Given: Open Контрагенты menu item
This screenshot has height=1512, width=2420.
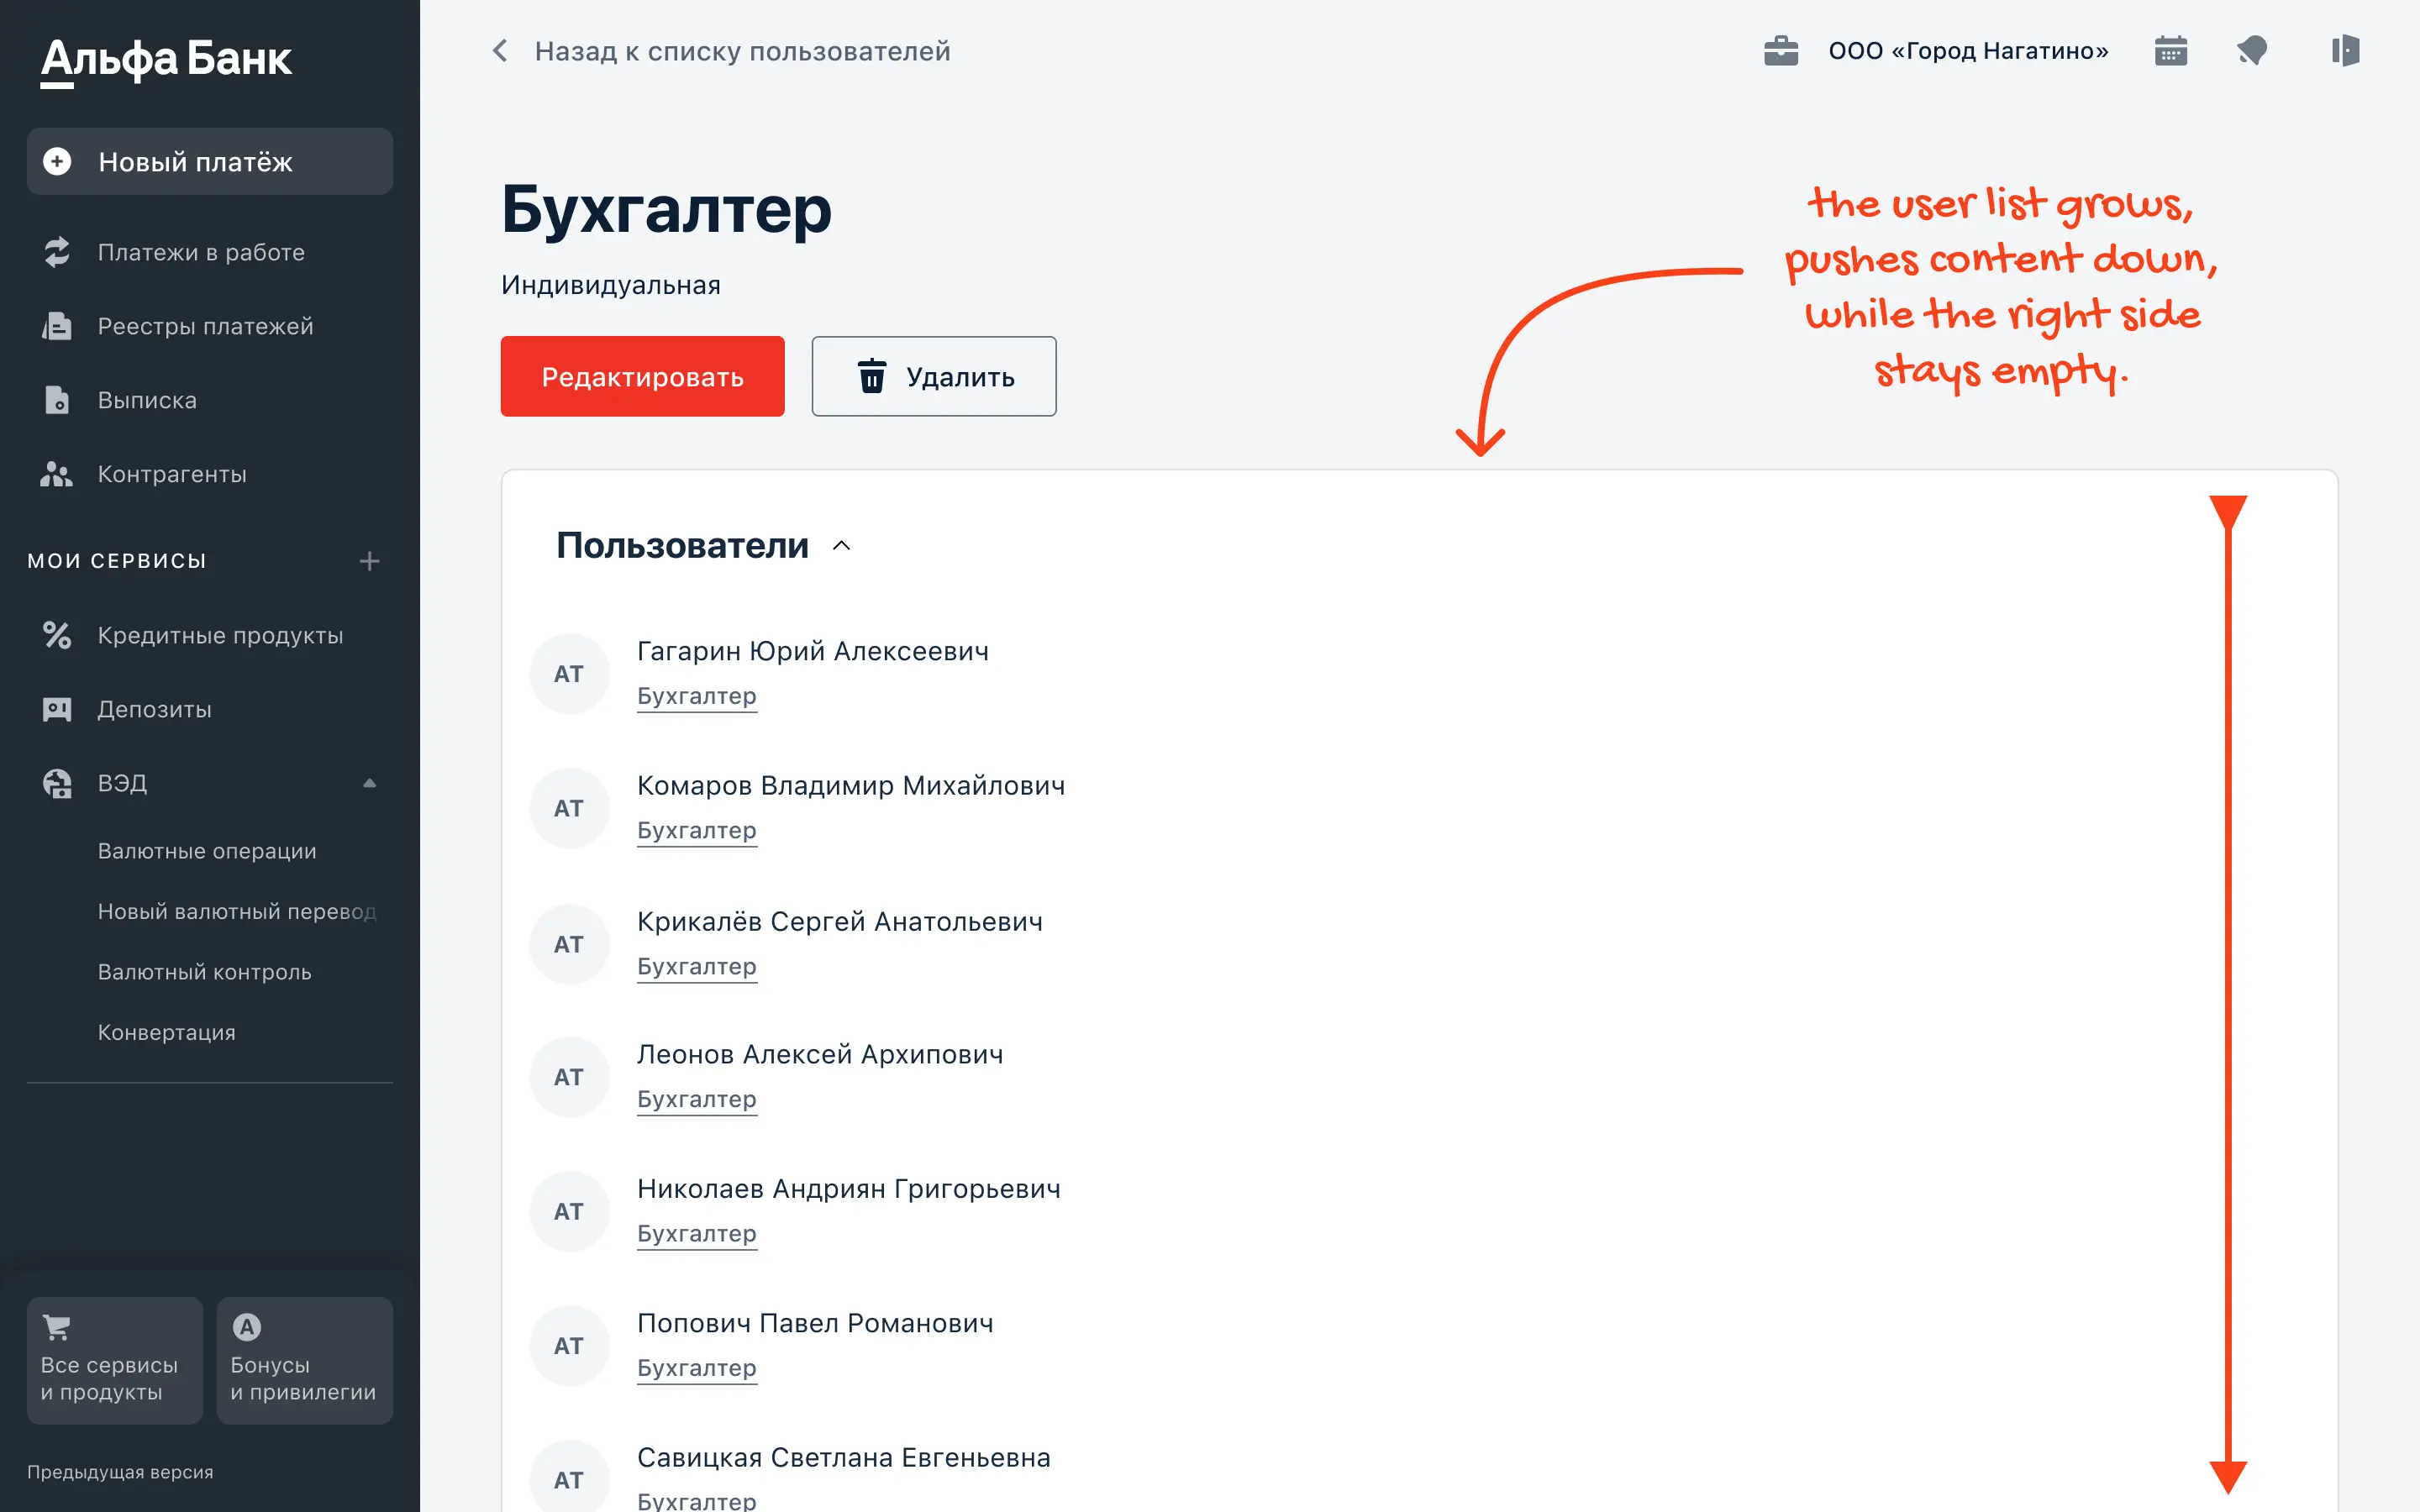Looking at the screenshot, I should 171,474.
